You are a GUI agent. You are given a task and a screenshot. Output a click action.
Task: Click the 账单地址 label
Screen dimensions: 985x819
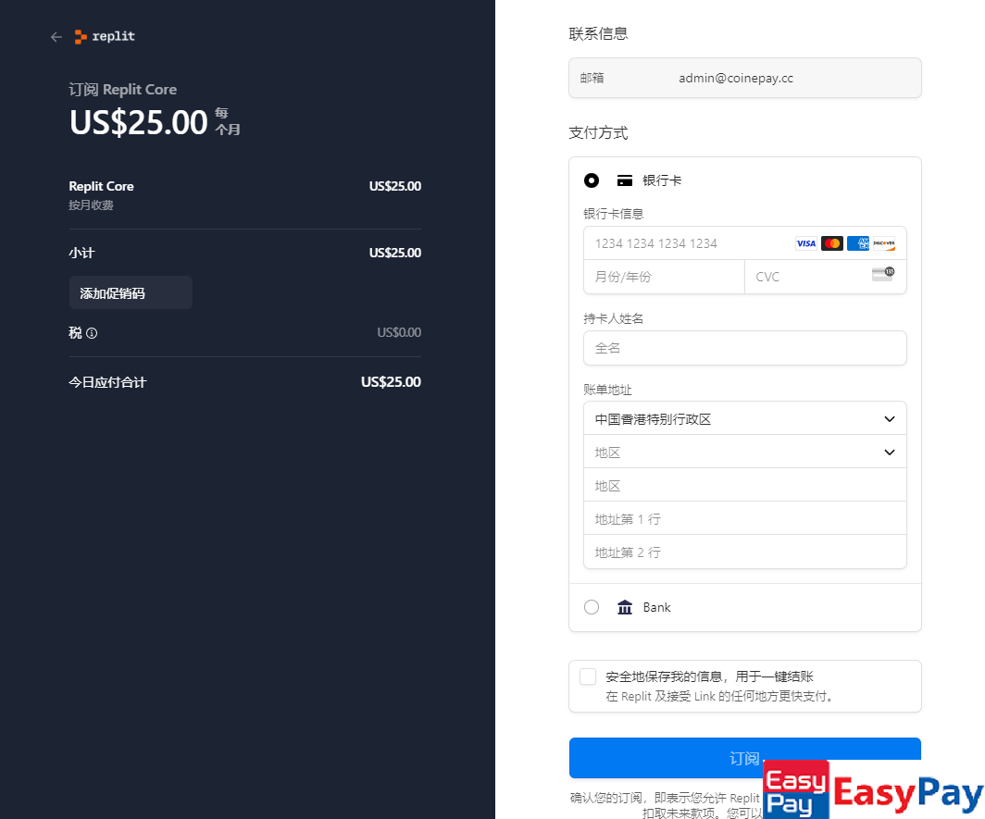tap(607, 390)
